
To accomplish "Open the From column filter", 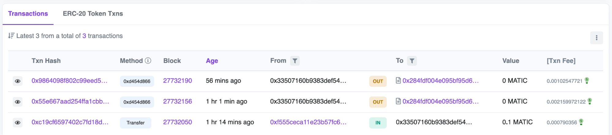I will coord(295,61).
